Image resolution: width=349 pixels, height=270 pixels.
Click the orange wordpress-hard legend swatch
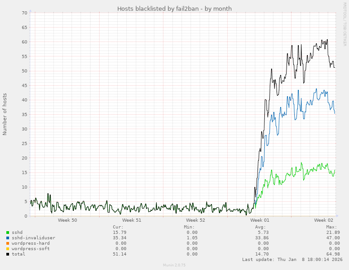(8, 243)
